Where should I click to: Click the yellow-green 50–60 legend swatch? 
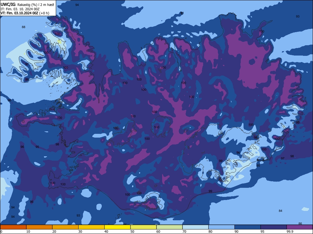click(143, 227)
